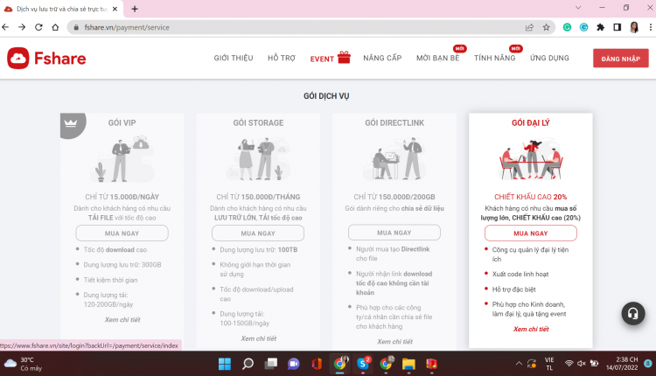Image resolution: width=656 pixels, height=376 pixels.
Task: Click the Gói Đại Lý illustration image
Action: (531, 159)
